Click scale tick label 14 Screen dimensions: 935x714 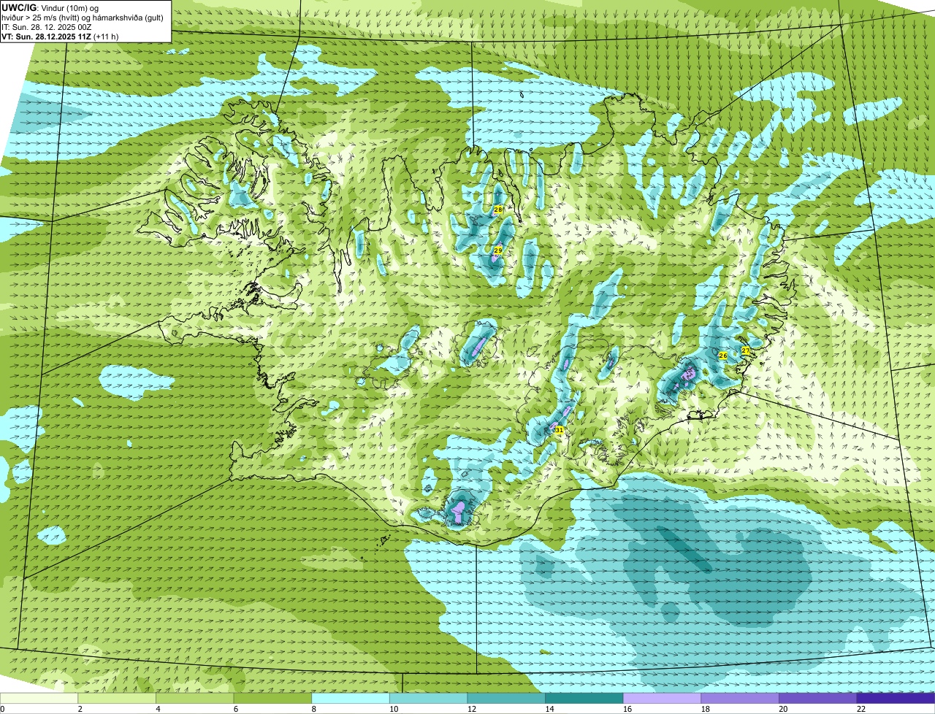click(x=549, y=709)
